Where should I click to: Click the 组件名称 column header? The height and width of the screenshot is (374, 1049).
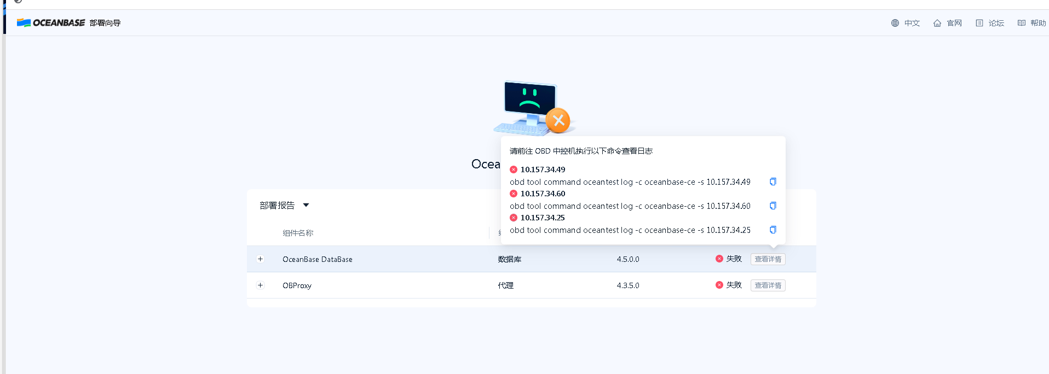298,233
